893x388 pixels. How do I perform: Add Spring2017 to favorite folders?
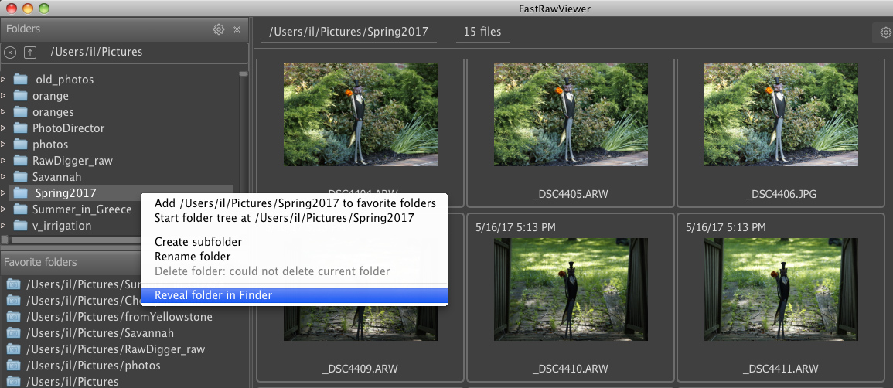(x=295, y=203)
